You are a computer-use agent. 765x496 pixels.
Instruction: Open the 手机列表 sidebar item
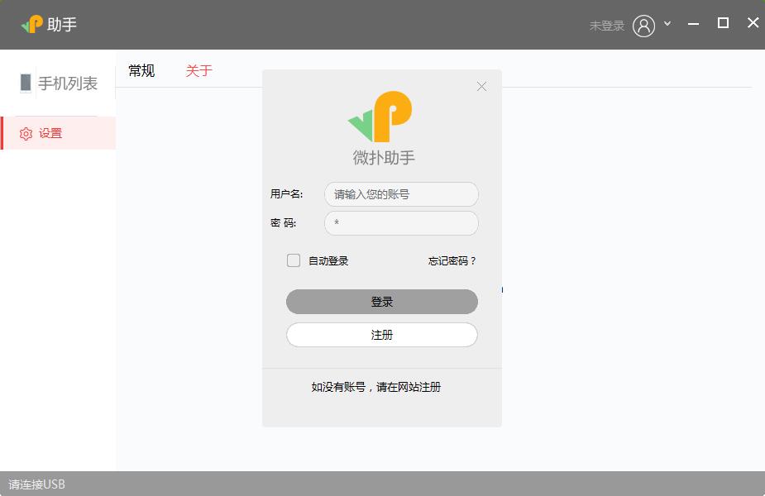[58, 83]
